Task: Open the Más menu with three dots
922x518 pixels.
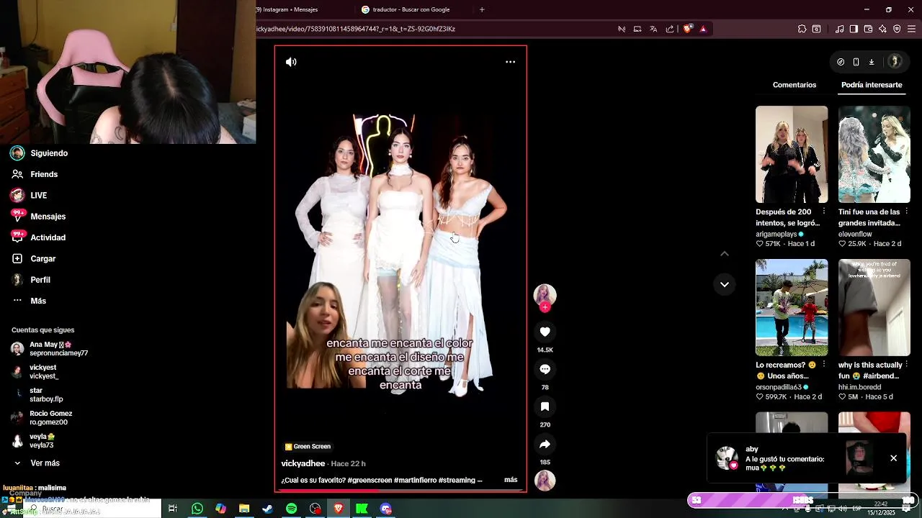Action: (x=30, y=301)
